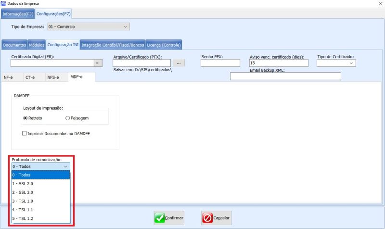Screen dimensions: 385x229
Task: Collapse the Protocolo de comunicação combo box
Action: coord(65,166)
